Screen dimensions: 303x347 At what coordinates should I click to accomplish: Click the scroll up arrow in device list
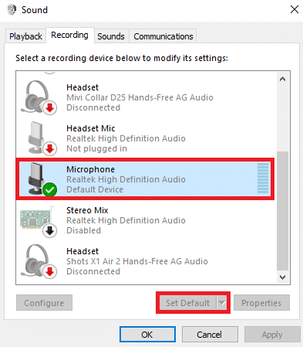tap(282, 79)
